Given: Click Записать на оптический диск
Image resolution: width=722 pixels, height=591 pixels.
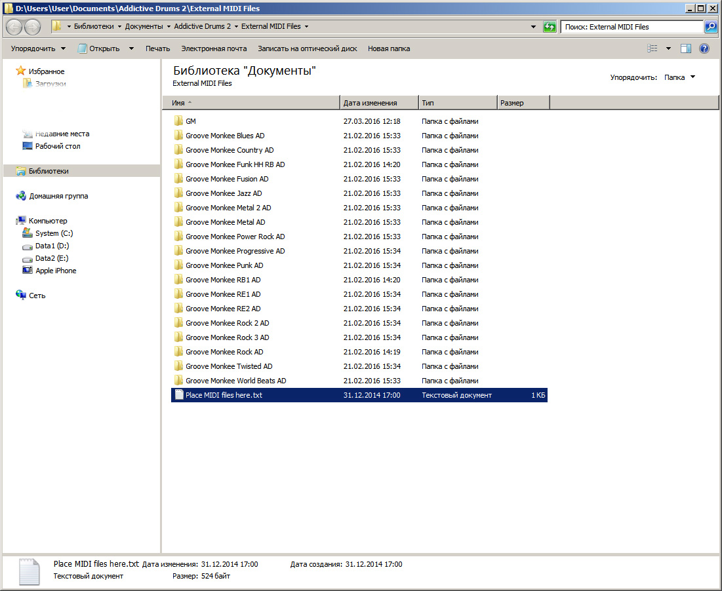Looking at the screenshot, I should click(x=307, y=48).
